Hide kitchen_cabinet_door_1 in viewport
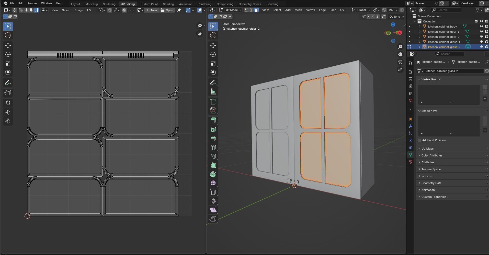The height and width of the screenshot is (255, 489). click(x=481, y=32)
